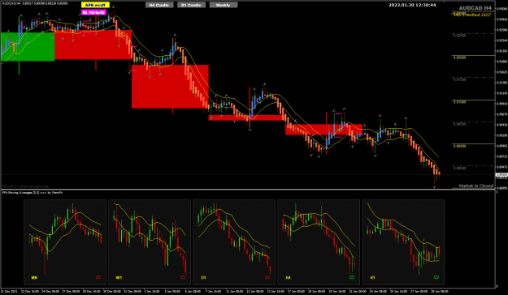The width and height of the screenshot is (508, 295).
Task: Select the green zone rectangle on the chart
Action: coord(28,46)
